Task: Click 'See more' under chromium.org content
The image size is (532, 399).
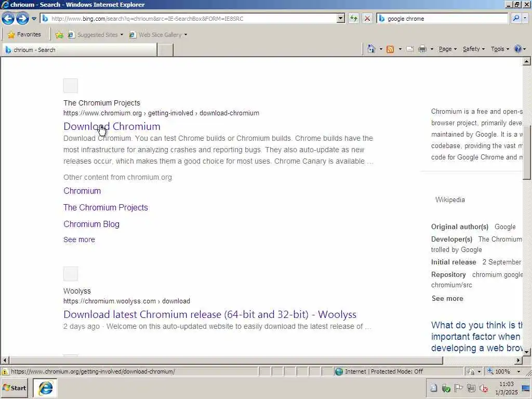Action: point(79,240)
